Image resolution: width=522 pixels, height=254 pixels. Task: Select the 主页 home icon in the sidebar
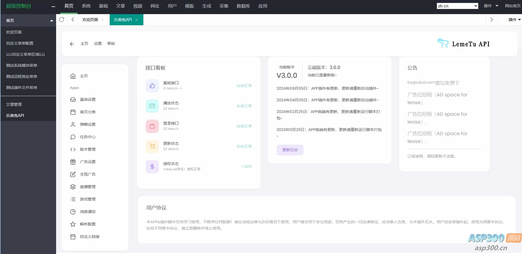coord(73,76)
